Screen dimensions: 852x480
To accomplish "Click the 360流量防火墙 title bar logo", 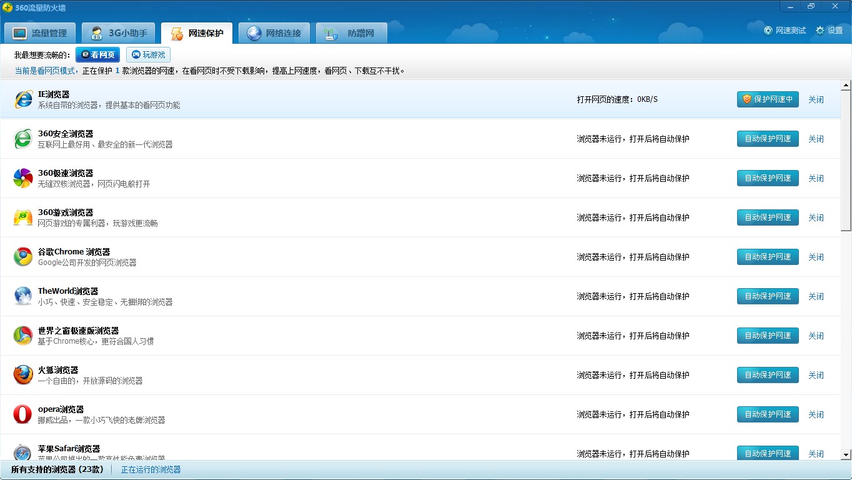I will click(7, 7).
